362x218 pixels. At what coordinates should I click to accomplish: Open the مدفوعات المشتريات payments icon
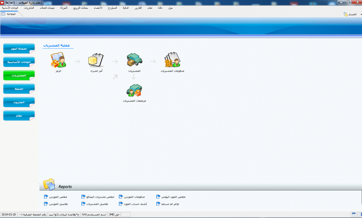[172, 60]
